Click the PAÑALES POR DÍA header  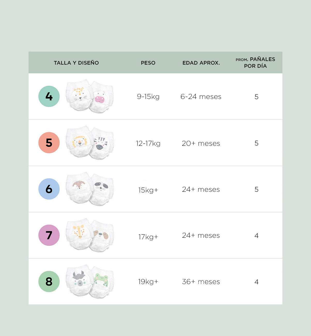(x=255, y=63)
